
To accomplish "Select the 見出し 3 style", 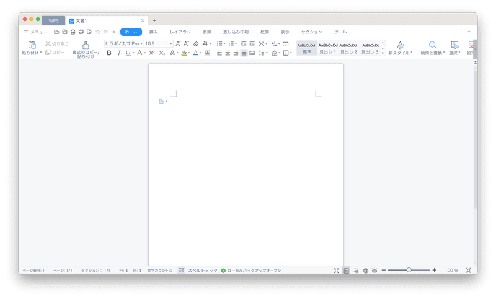I will click(370, 48).
